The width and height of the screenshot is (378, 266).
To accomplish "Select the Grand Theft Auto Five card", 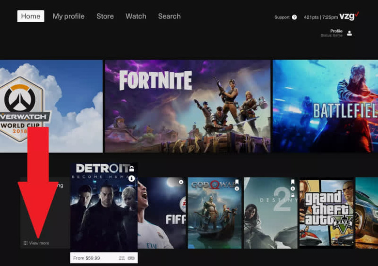I will coord(327,213).
